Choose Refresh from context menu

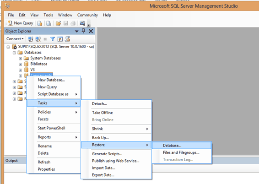[54, 162]
